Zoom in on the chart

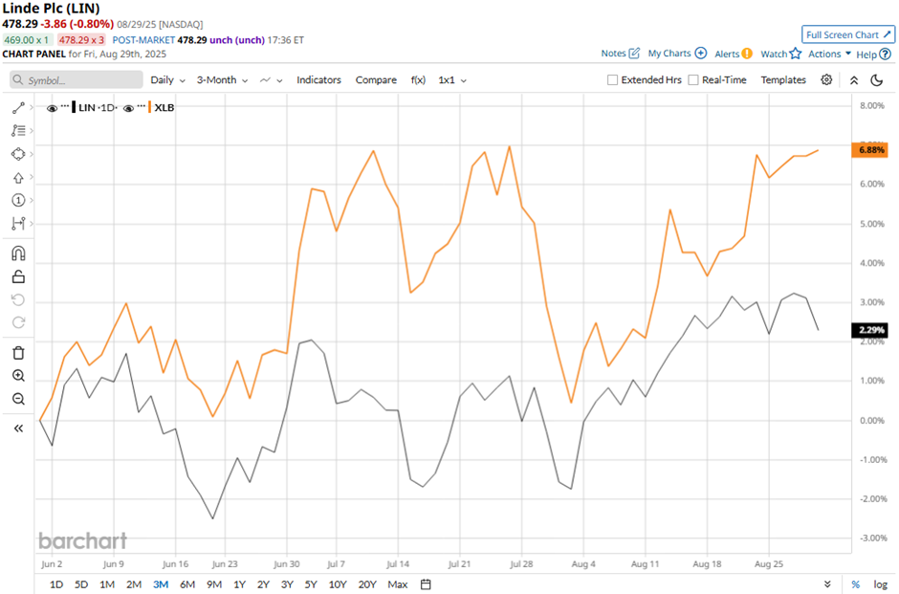point(18,376)
